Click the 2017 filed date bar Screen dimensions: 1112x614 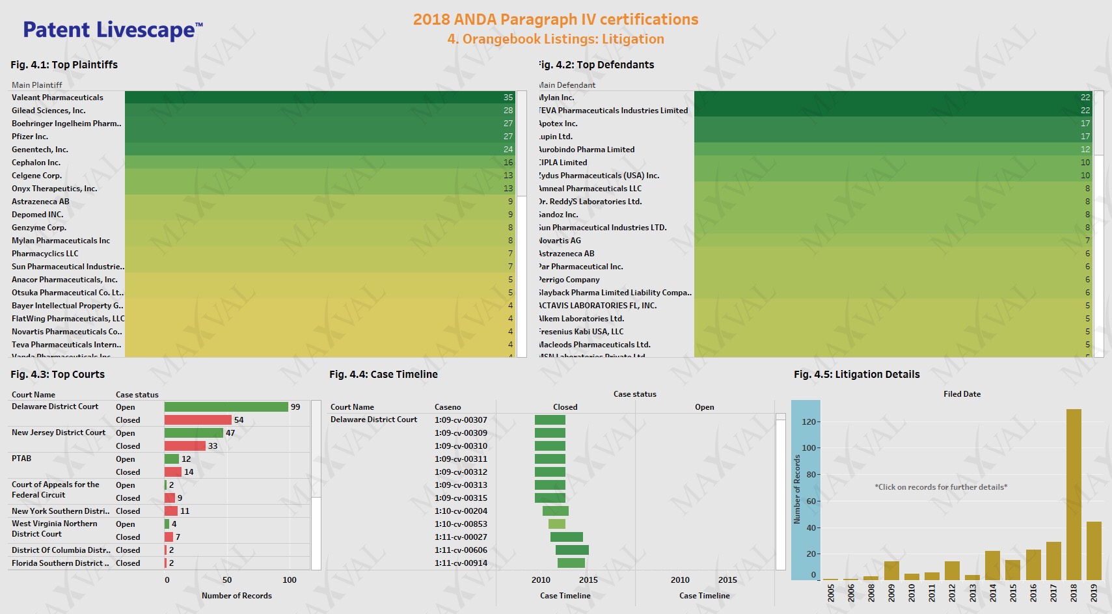tap(1053, 561)
